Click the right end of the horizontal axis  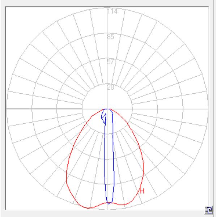[208, 109]
